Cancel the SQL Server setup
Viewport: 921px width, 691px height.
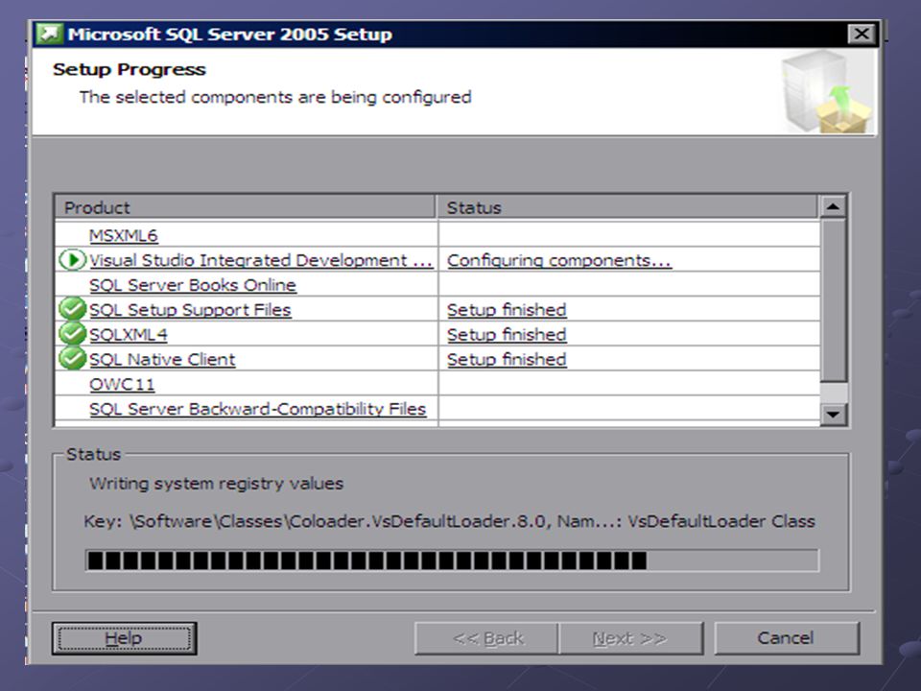(x=787, y=638)
